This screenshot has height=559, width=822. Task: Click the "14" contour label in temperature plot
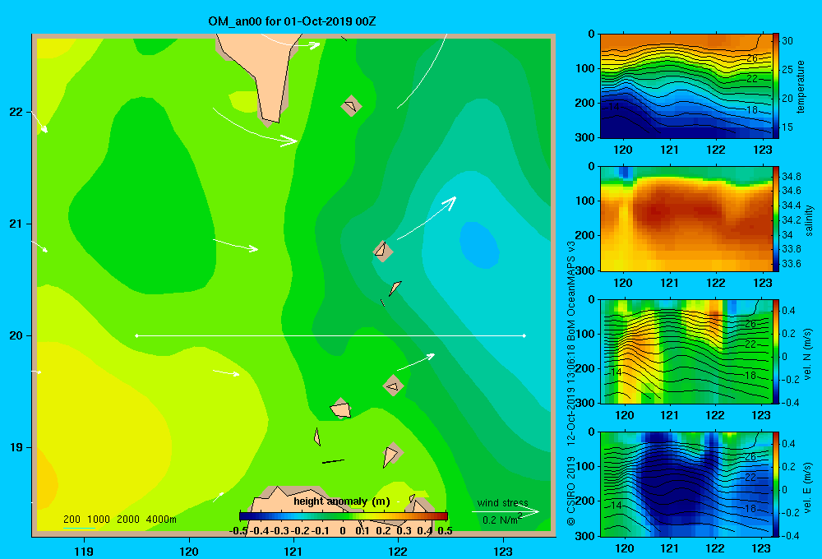pos(614,106)
